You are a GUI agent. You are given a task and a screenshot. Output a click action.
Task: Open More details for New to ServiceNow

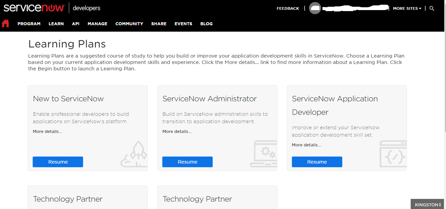[x=47, y=132]
